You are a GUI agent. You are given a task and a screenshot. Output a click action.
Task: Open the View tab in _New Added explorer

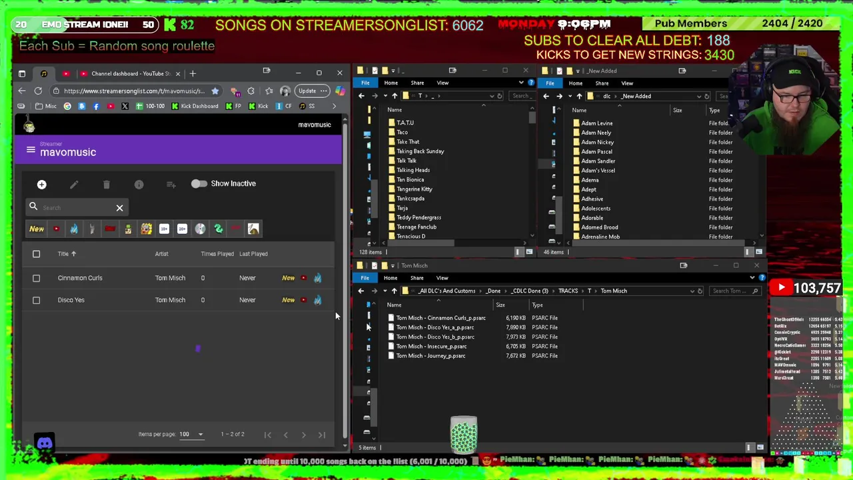point(627,83)
